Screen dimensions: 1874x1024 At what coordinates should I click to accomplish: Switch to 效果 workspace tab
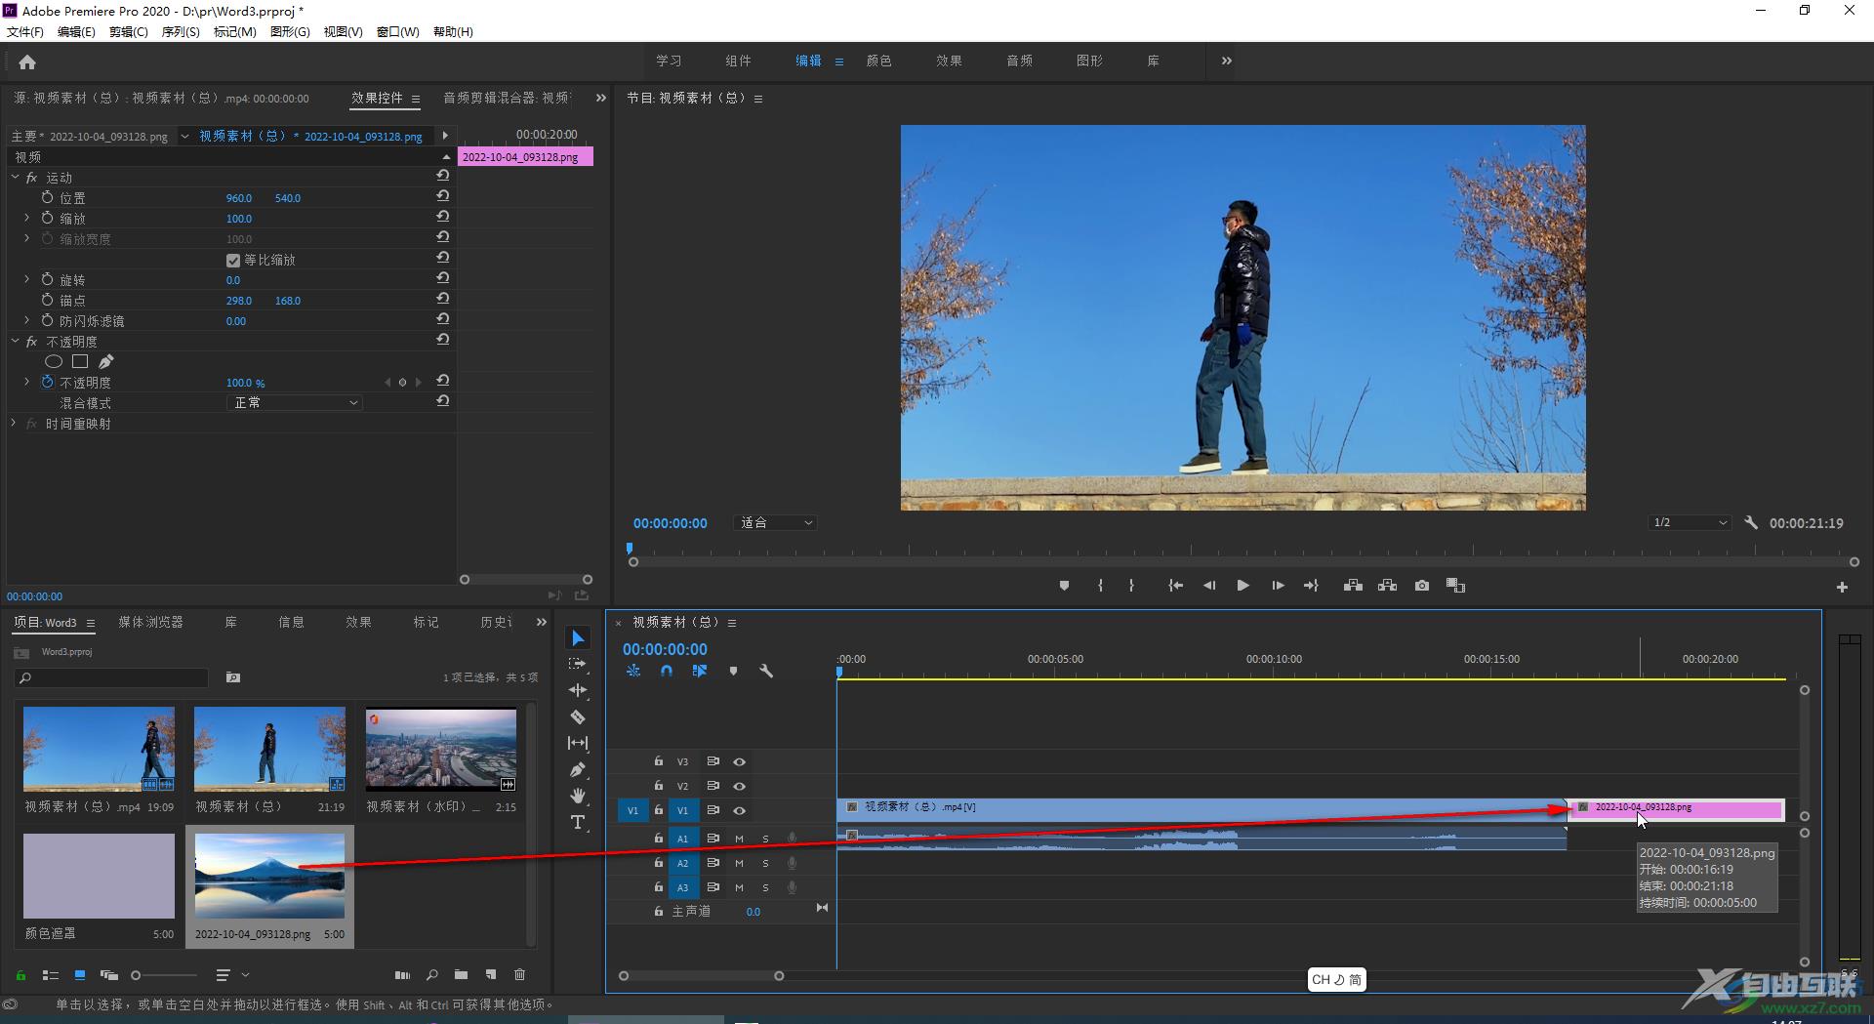[x=949, y=61]
